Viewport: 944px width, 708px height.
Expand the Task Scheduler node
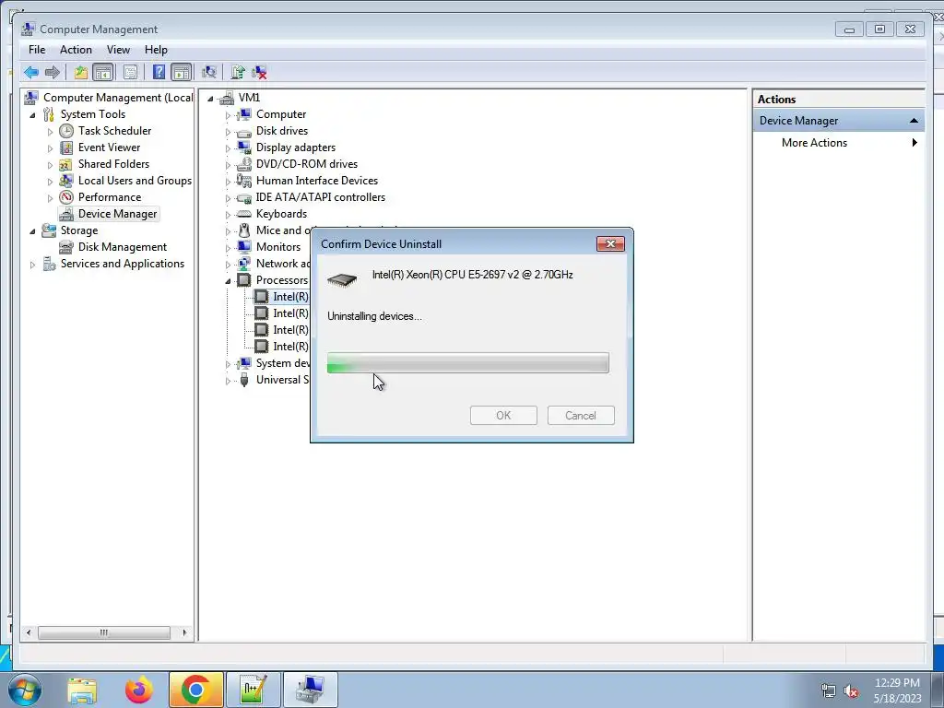click(x=50, y=131)
